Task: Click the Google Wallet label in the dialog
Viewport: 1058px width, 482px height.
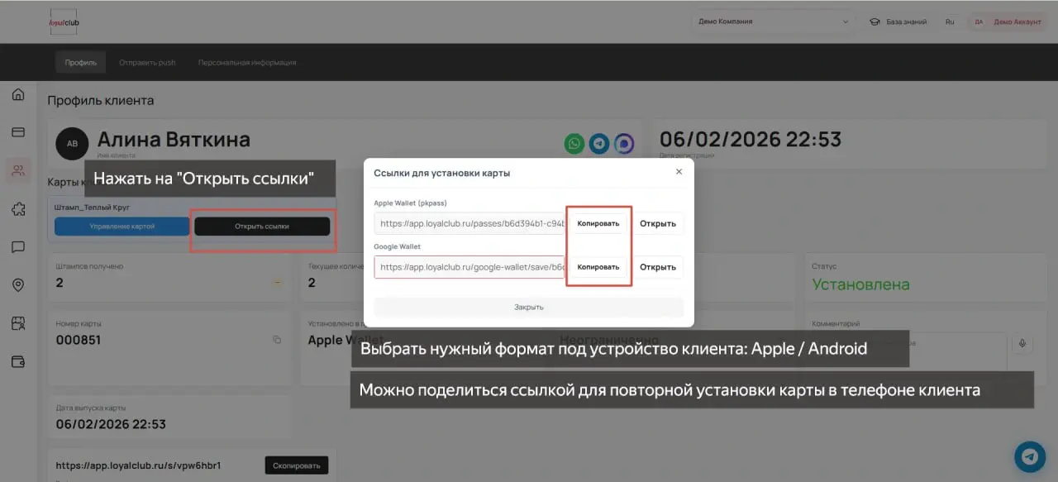Action: 398,246
